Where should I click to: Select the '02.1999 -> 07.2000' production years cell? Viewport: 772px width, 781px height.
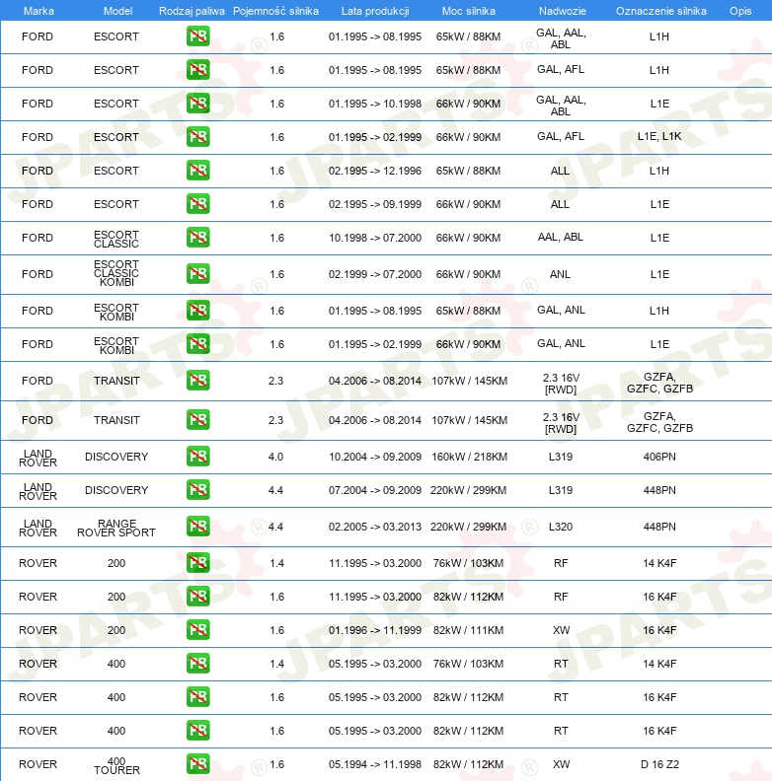tap(375, 274)
